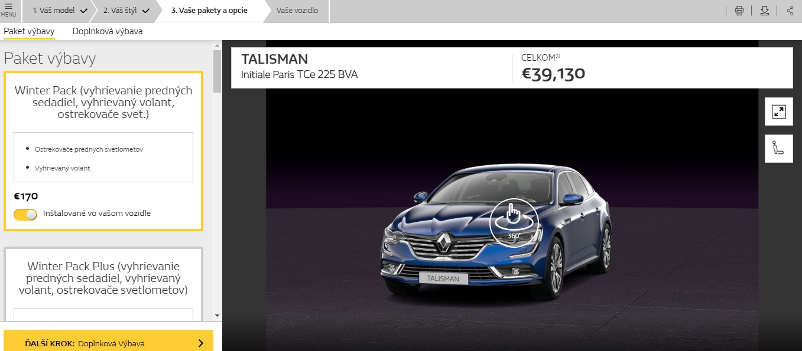The height and width of the screenshot is (351, 802).
Task: Switch to interior seat view
Action: tap(779, 149)
